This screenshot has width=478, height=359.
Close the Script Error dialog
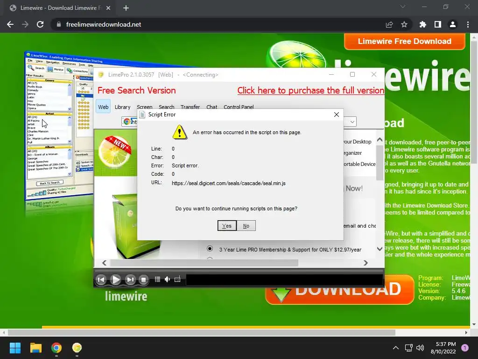coord(336,115)
